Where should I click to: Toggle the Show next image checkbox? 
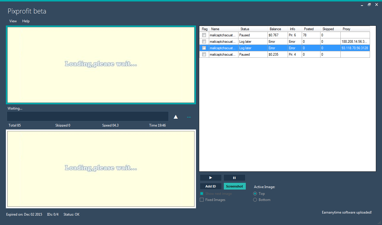click(x=202, y=194)
